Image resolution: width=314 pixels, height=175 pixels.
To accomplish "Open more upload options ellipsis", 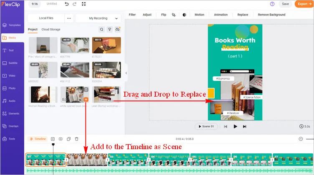I will (69, 18).
